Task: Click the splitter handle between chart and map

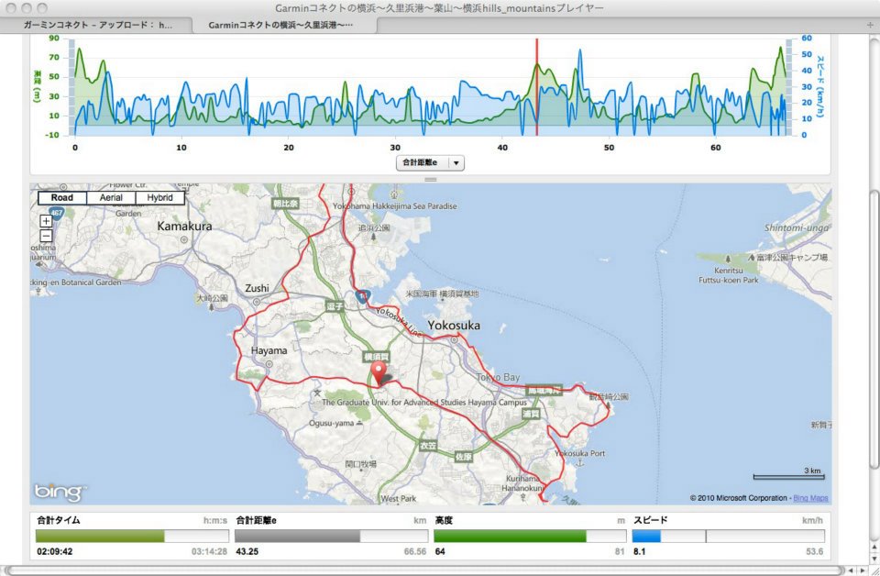Action: point(431,180)
